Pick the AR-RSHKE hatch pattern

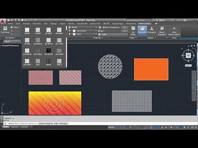[59, 51]
